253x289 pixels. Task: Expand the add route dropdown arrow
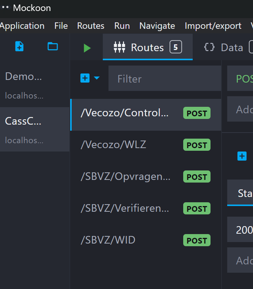tap(97, 78)
